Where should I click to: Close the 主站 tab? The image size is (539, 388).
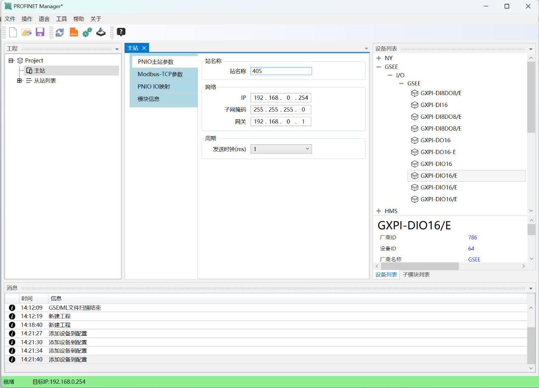tap(144, 48)
